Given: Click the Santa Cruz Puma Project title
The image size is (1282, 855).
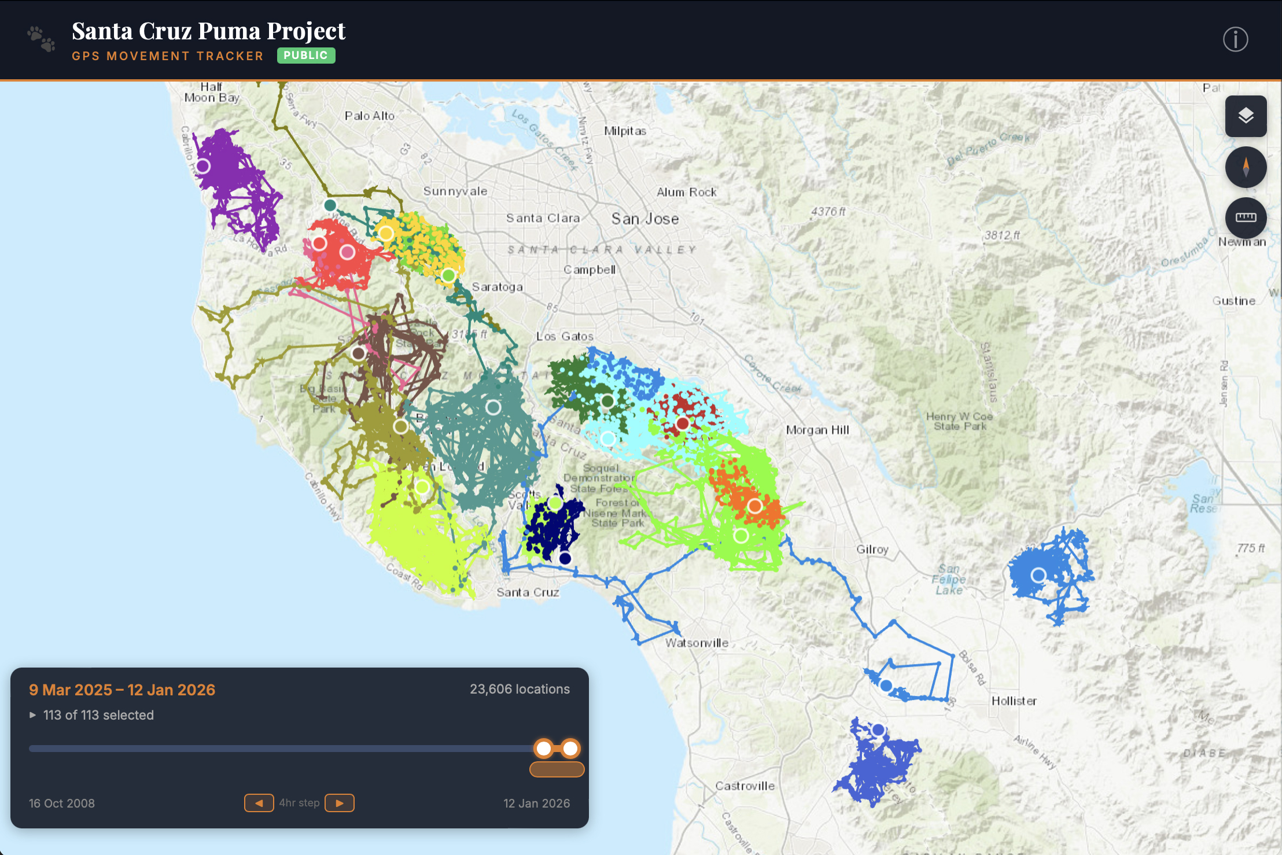Looking at the screenshot, I should click(208, 31).
